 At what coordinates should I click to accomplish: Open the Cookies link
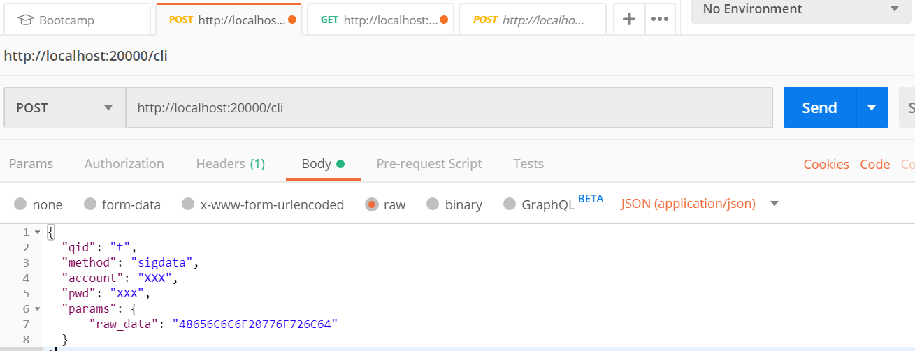coord(826,165)
